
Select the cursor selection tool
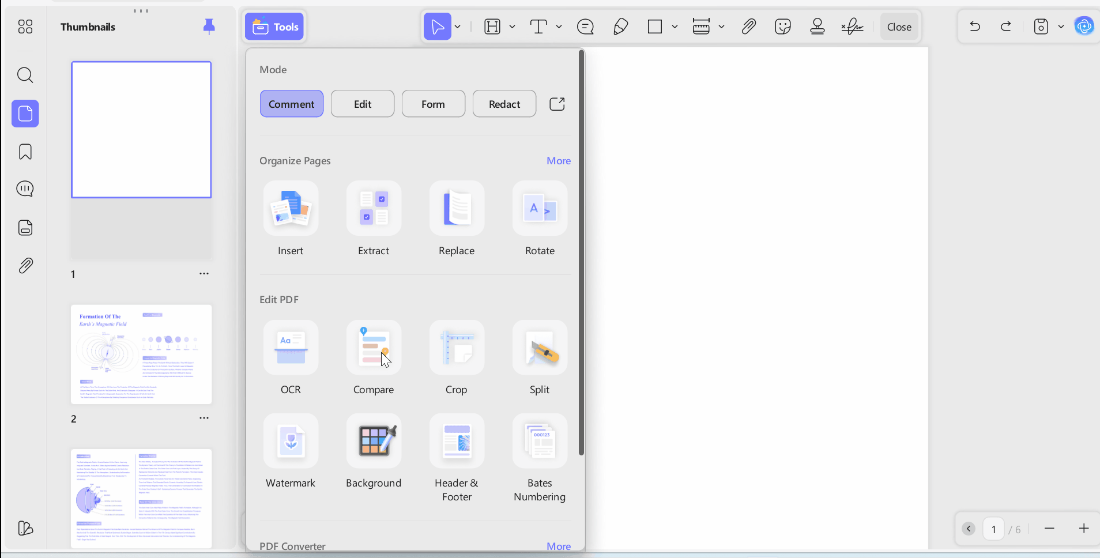438,27
